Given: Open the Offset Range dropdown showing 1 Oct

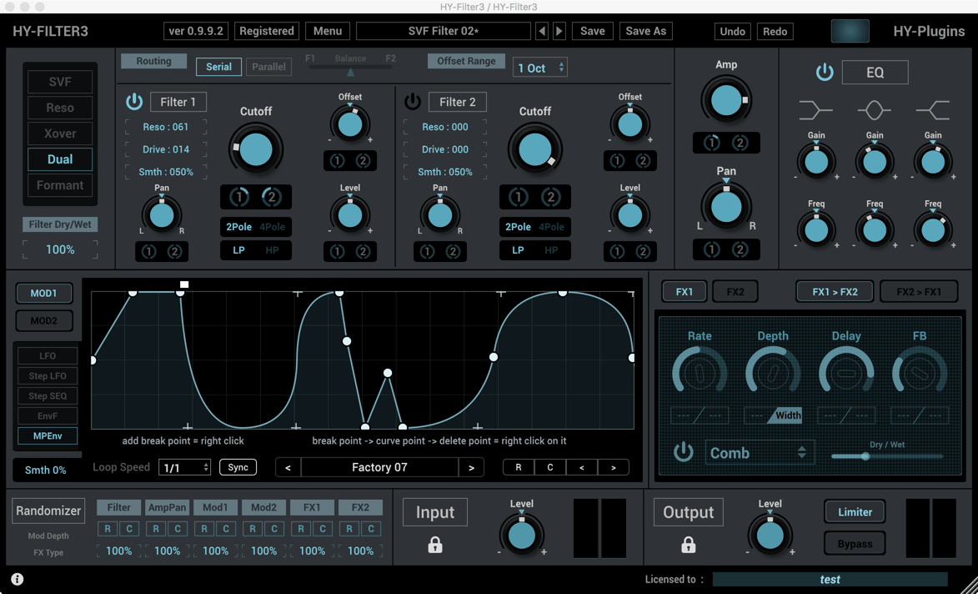Looking at the screenshot, I should pos(539,68).
